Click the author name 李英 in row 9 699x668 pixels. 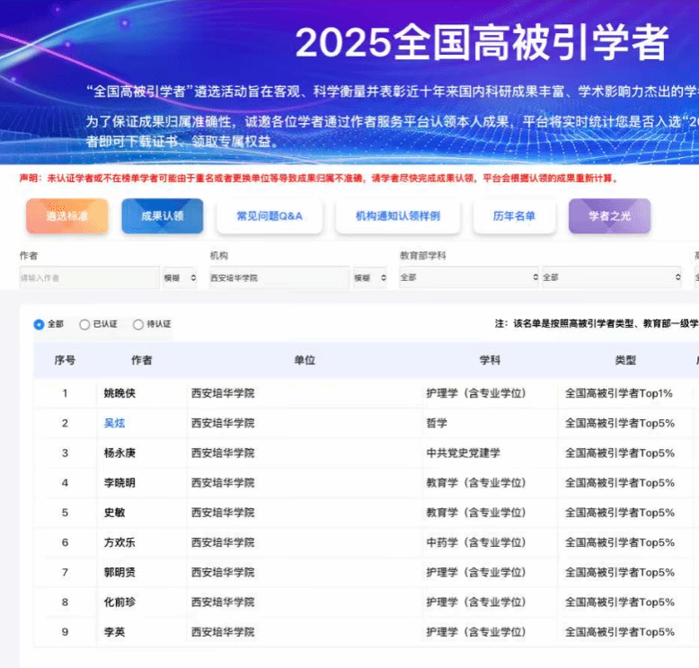pos(114,632)
